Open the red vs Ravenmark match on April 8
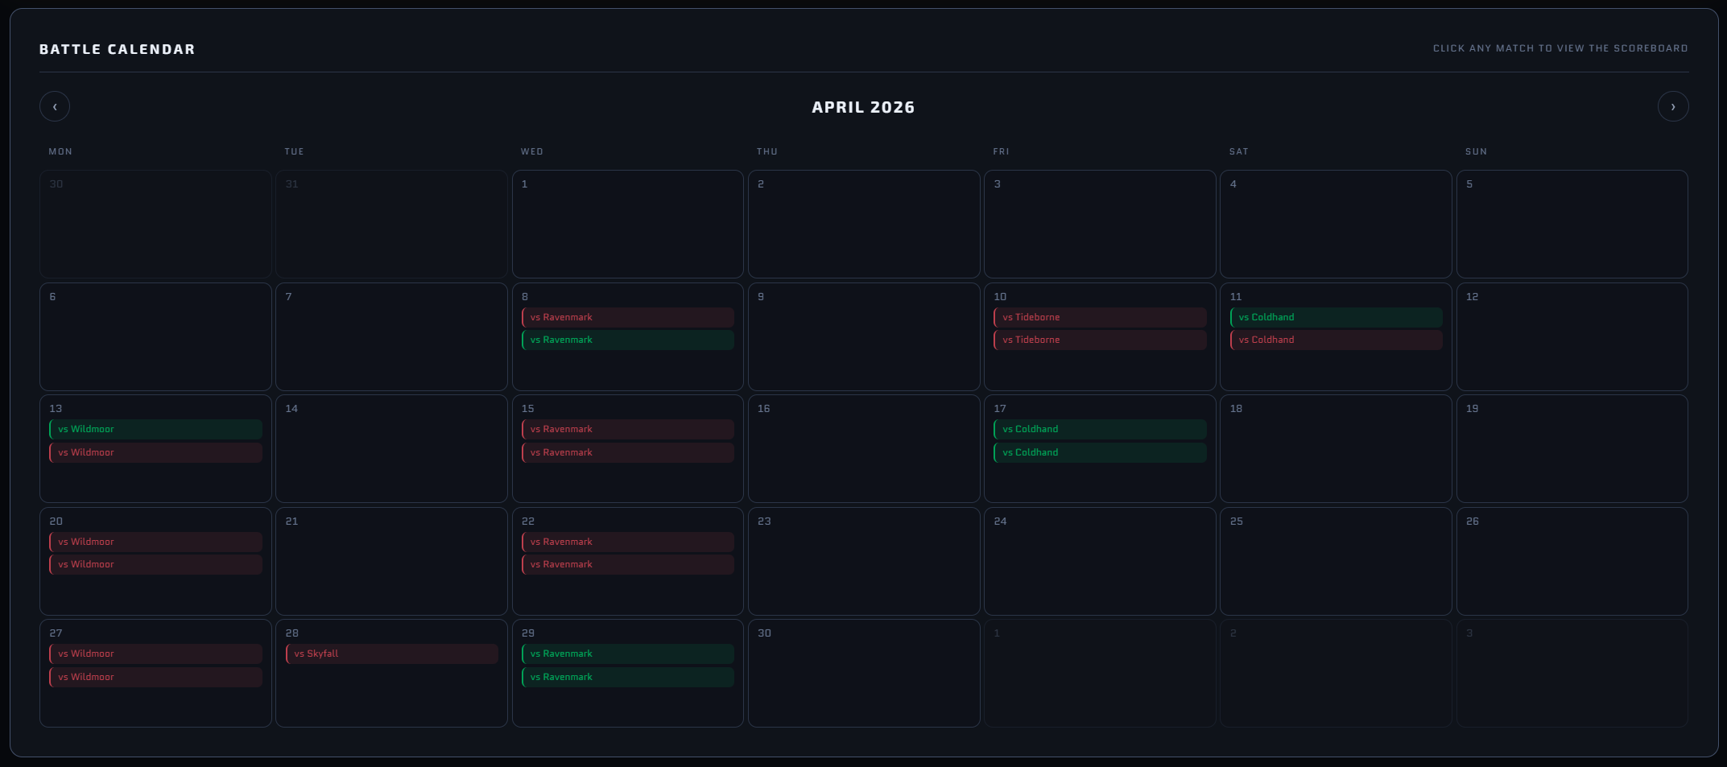This screenshot has width=1727, height=767. coord(628,317)
